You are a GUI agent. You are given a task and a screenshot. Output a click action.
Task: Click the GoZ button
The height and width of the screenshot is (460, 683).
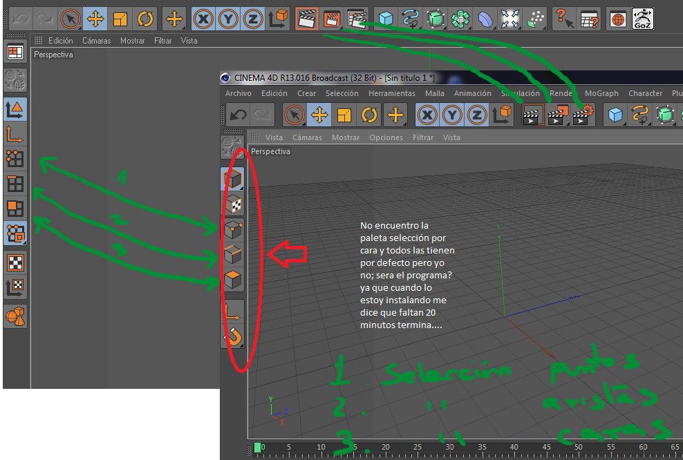(642, 19)
